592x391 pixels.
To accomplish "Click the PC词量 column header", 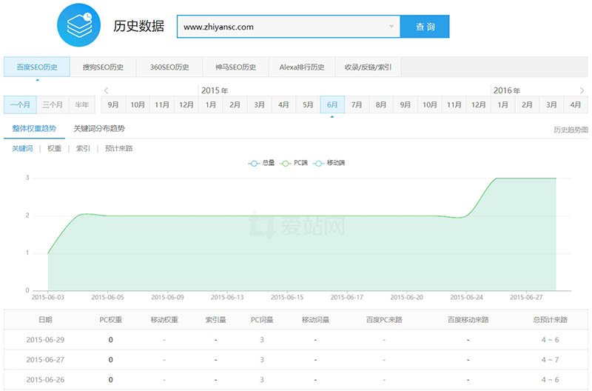I will tap(262, 320).
